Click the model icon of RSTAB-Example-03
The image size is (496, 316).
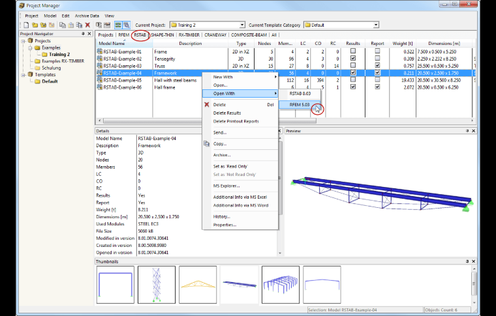(100, 66)
